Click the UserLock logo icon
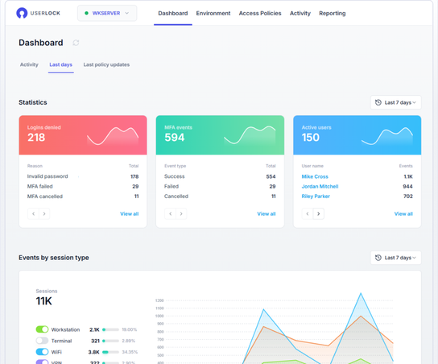The width and height of the screenshot is (438, 364). pyautogui.click(x=22, y=13)
